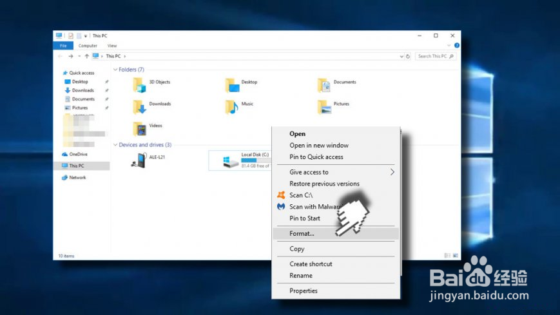Open the Pictures folder icon in Folders

pyautogui.click(x=324, y=107)
